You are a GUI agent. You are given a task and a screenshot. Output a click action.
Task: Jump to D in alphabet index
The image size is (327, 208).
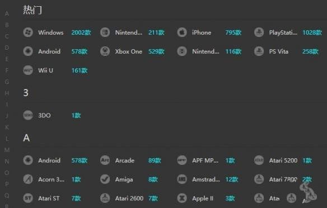click(7, 48)
